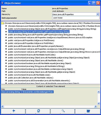Select getProperty(String,String) method row
Viewport: 101px width, 115px height.
[46, 35]
